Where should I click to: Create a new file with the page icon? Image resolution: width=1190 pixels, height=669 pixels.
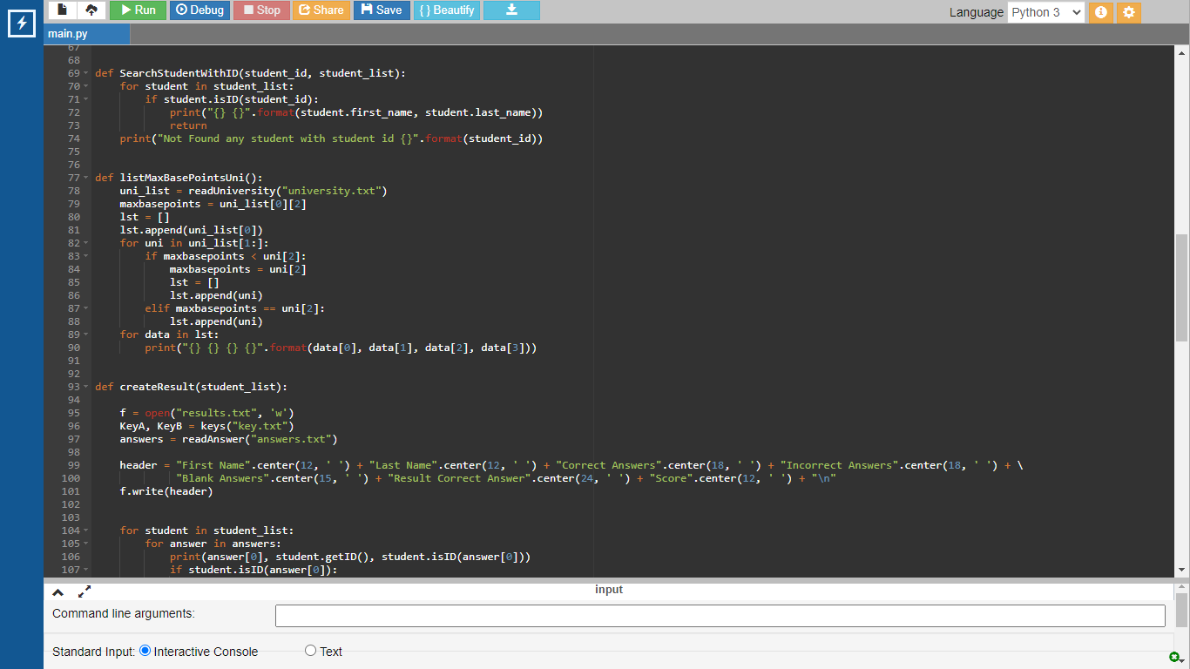[62, 10]
